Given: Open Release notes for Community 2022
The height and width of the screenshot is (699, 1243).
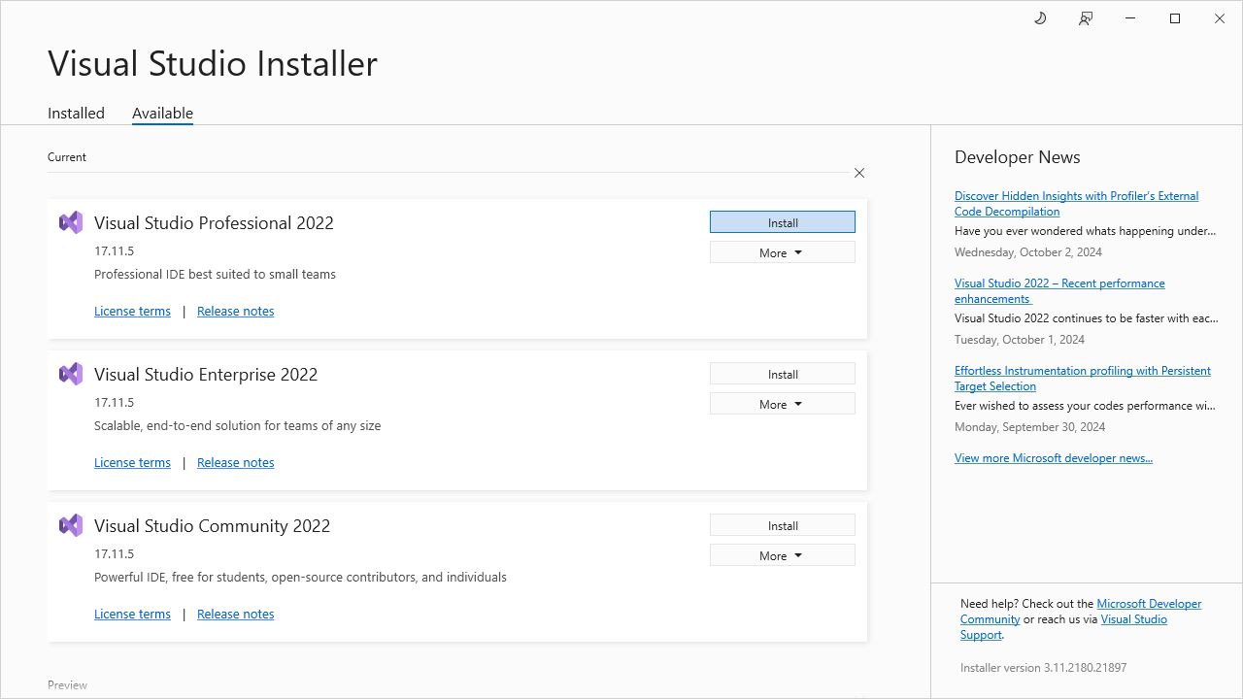Looking at the screenshot, I should [235, 614].
